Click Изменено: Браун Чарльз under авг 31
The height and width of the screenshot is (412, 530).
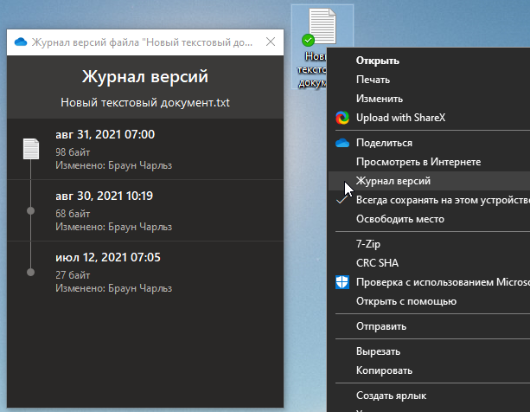point(113,165)
